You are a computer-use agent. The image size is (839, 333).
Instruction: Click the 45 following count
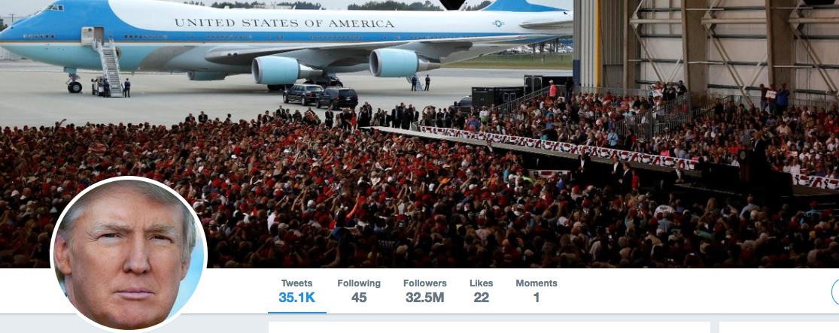coord(359,298)
